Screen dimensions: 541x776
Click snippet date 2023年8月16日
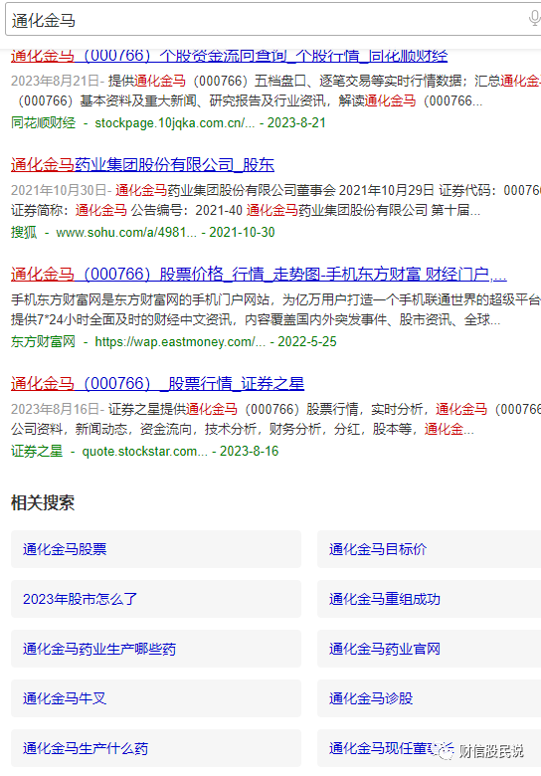coord(56,409)
